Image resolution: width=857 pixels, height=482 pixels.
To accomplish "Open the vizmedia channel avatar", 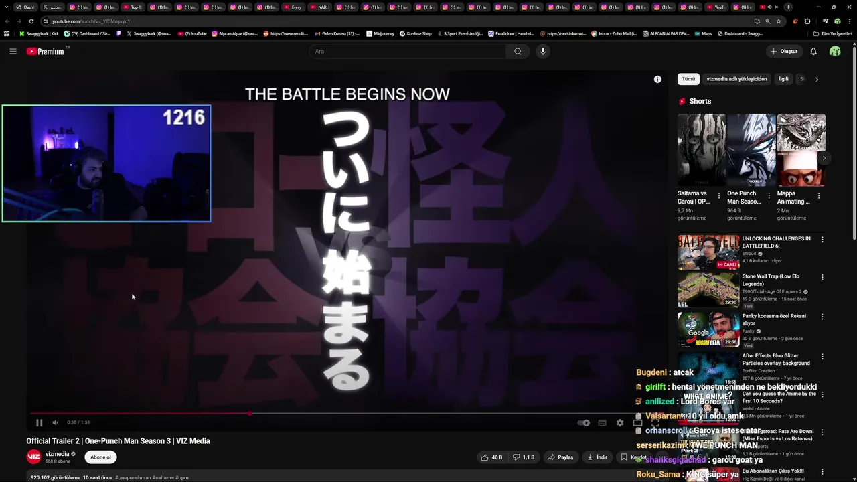I will pos(33,457).
